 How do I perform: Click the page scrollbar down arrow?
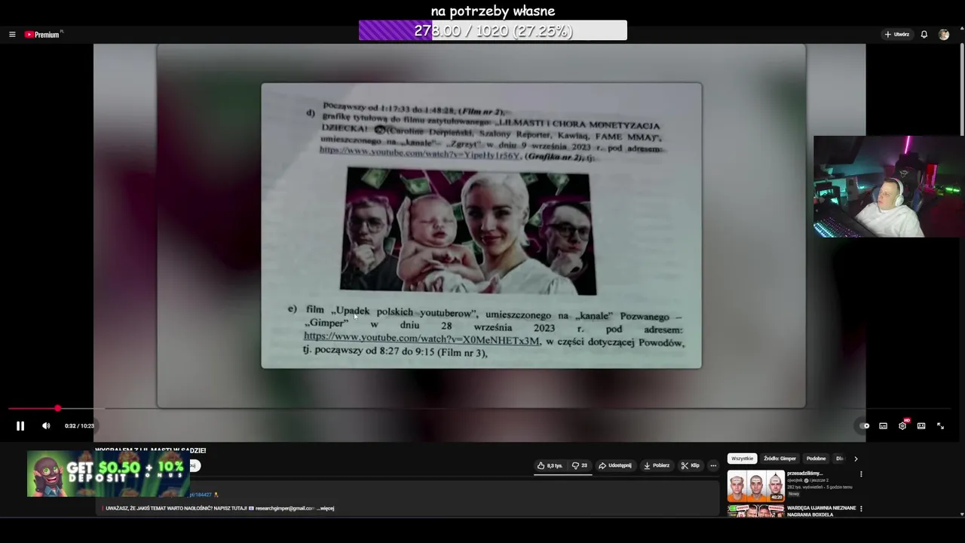click(962, 514)
